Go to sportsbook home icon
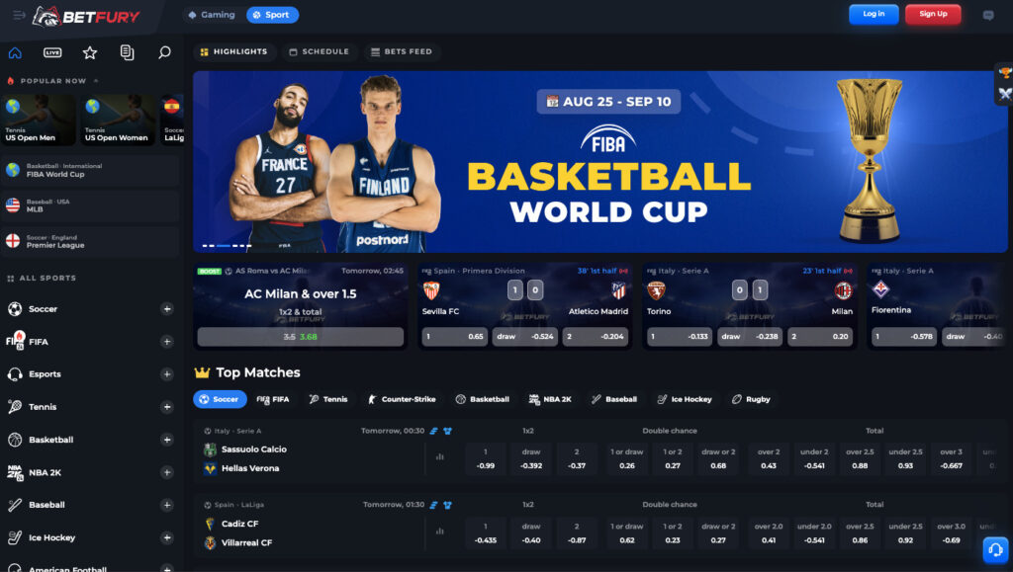This screenshot has width=1013, height=572. 15,53
